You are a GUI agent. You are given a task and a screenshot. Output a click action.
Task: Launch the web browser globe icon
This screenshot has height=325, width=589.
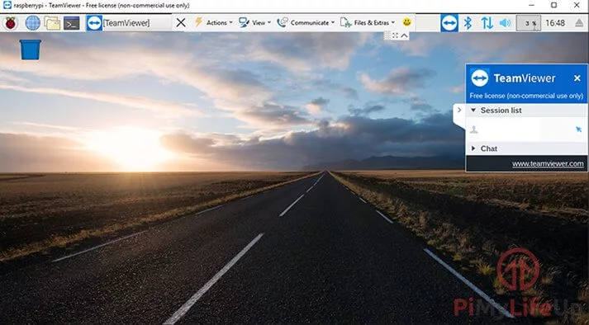pyautogui.click(x=33, y=23)
